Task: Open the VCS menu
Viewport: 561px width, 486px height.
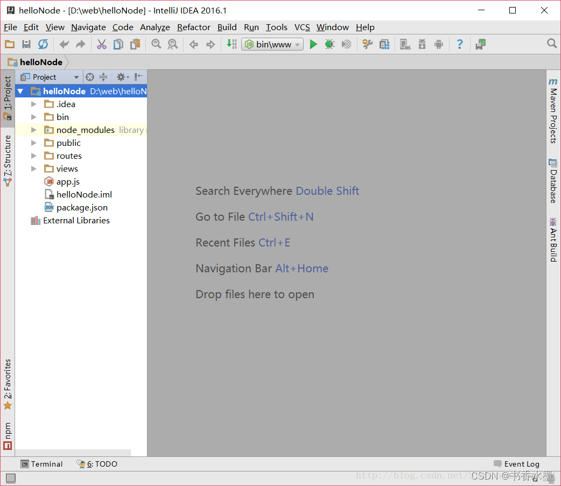Action: tap(302, 27)
